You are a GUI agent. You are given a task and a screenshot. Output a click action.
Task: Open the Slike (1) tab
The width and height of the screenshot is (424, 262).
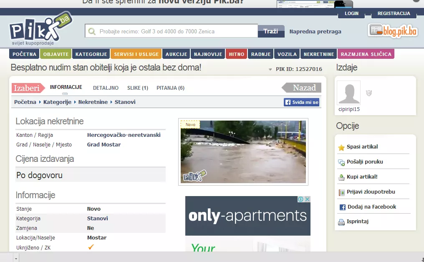click(138, 88)
